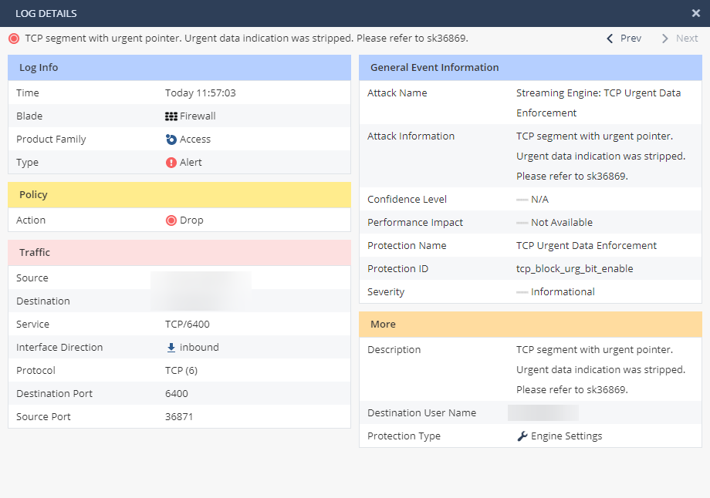
Task: Collapse the Policy section header
Action: pos(179,195)
